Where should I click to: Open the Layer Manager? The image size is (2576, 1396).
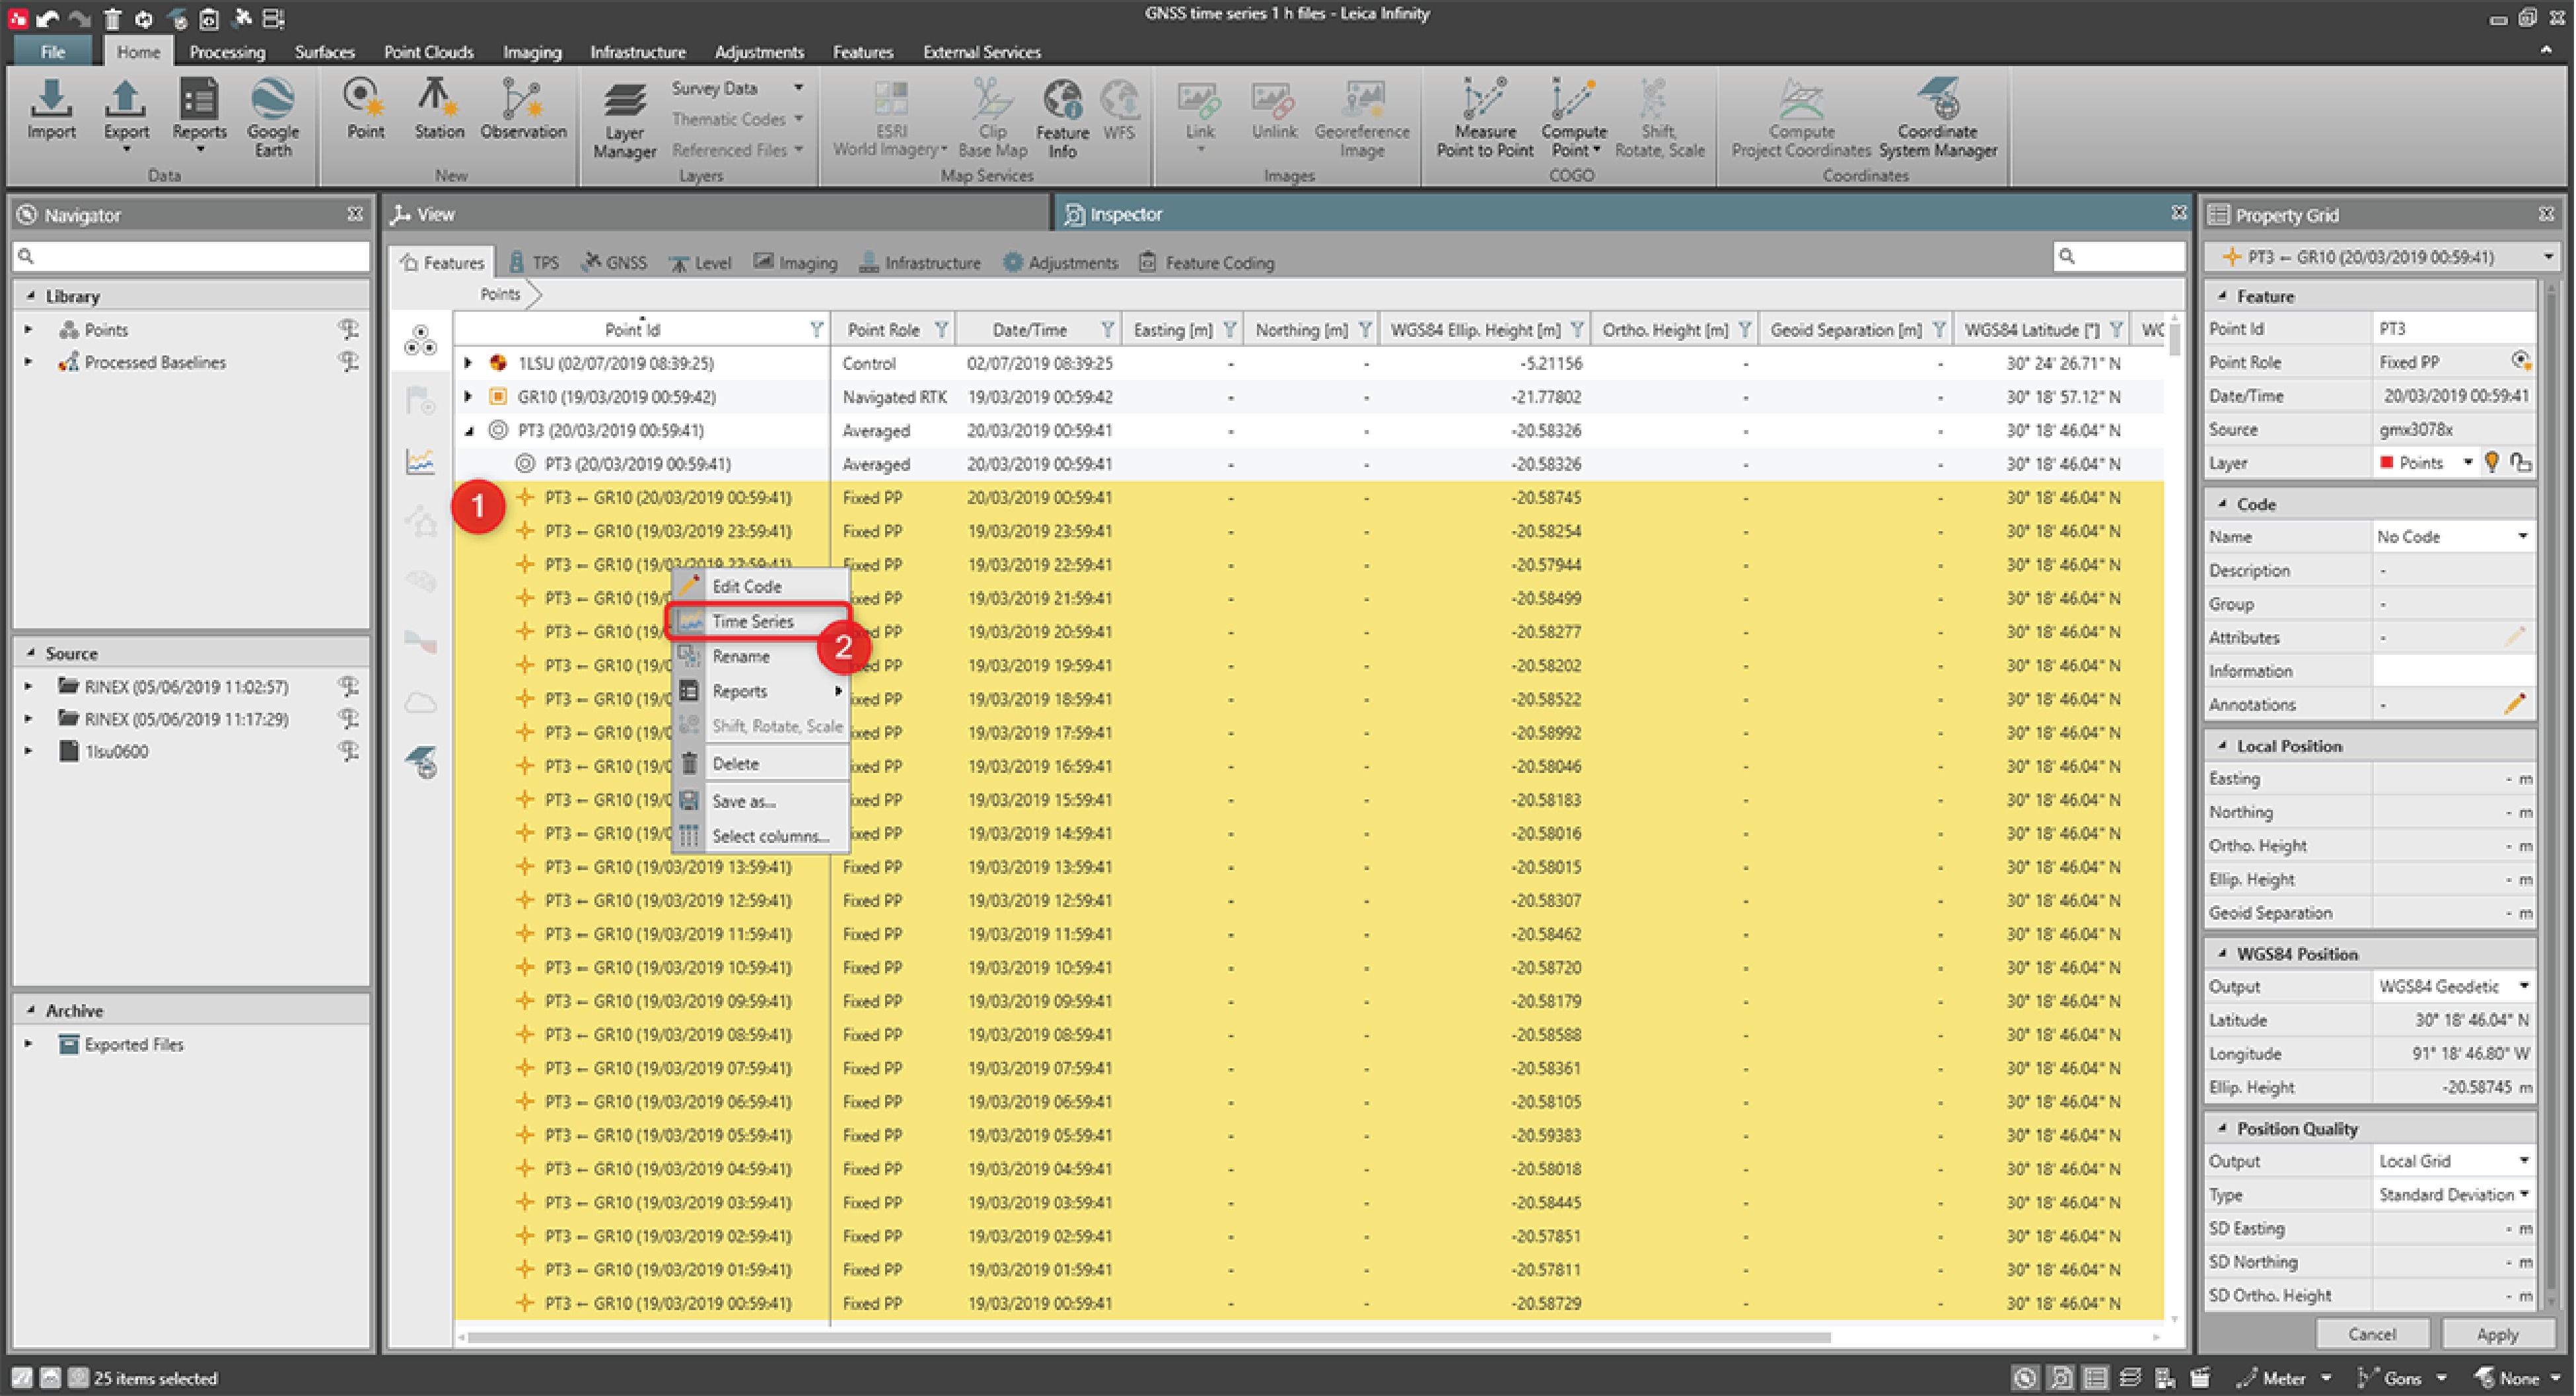coord(624,120)
